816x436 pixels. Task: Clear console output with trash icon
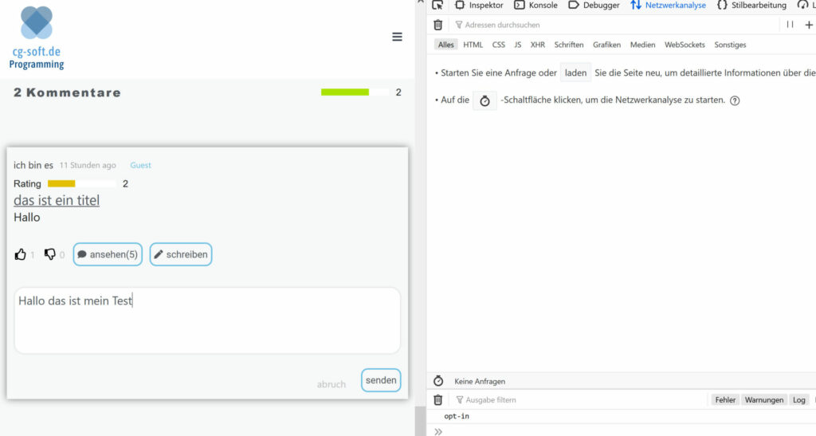[x=438, y=400]
